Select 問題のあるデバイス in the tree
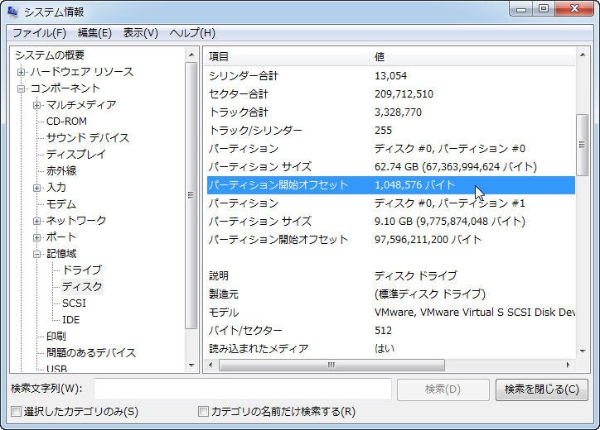 [91, 352]
